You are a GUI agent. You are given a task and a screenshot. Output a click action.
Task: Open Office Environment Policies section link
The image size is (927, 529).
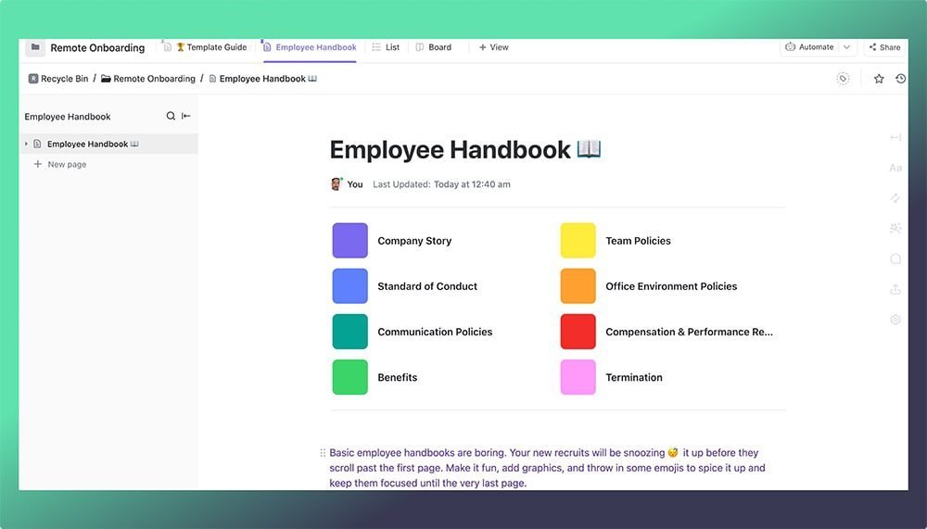point(671,286)
